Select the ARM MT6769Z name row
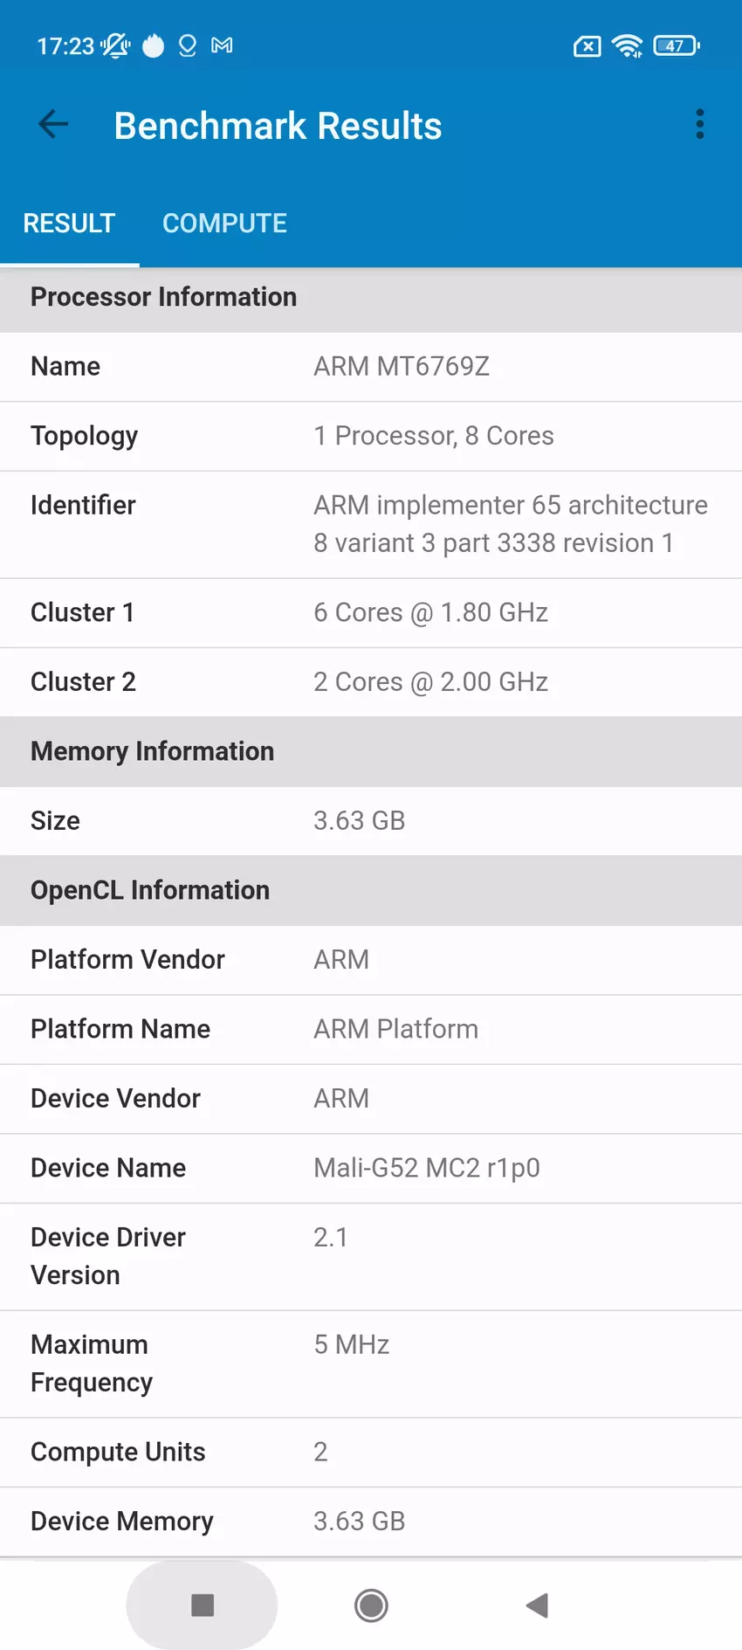742x1650 pixels. tap(371, 367)
